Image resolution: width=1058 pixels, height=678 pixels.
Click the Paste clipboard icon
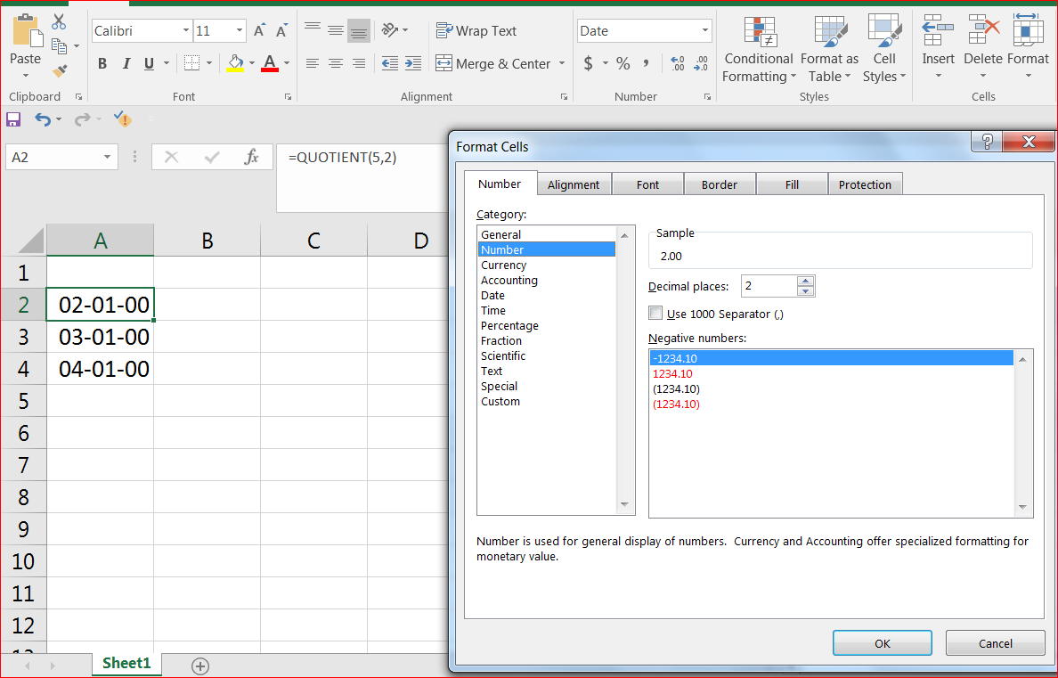[27, 31]
